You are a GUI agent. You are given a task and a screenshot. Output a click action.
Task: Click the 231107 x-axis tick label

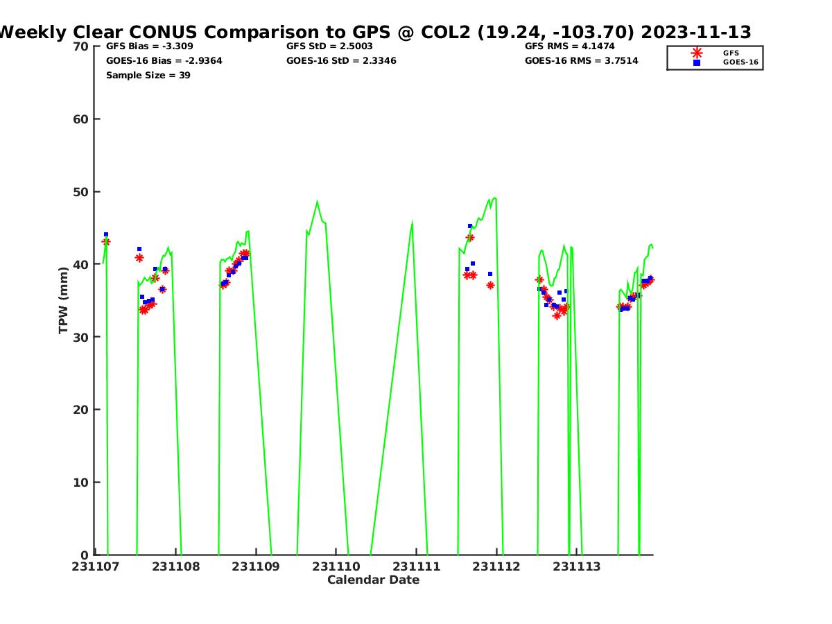[95, 567]
